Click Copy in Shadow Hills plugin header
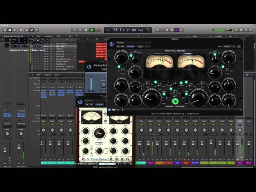Viewport: 256px width, 192px height. coord(140,46)
